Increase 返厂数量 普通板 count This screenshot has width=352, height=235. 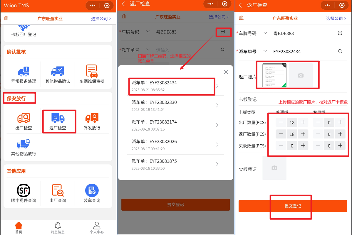pyautogui.click(x=303, y=134)
